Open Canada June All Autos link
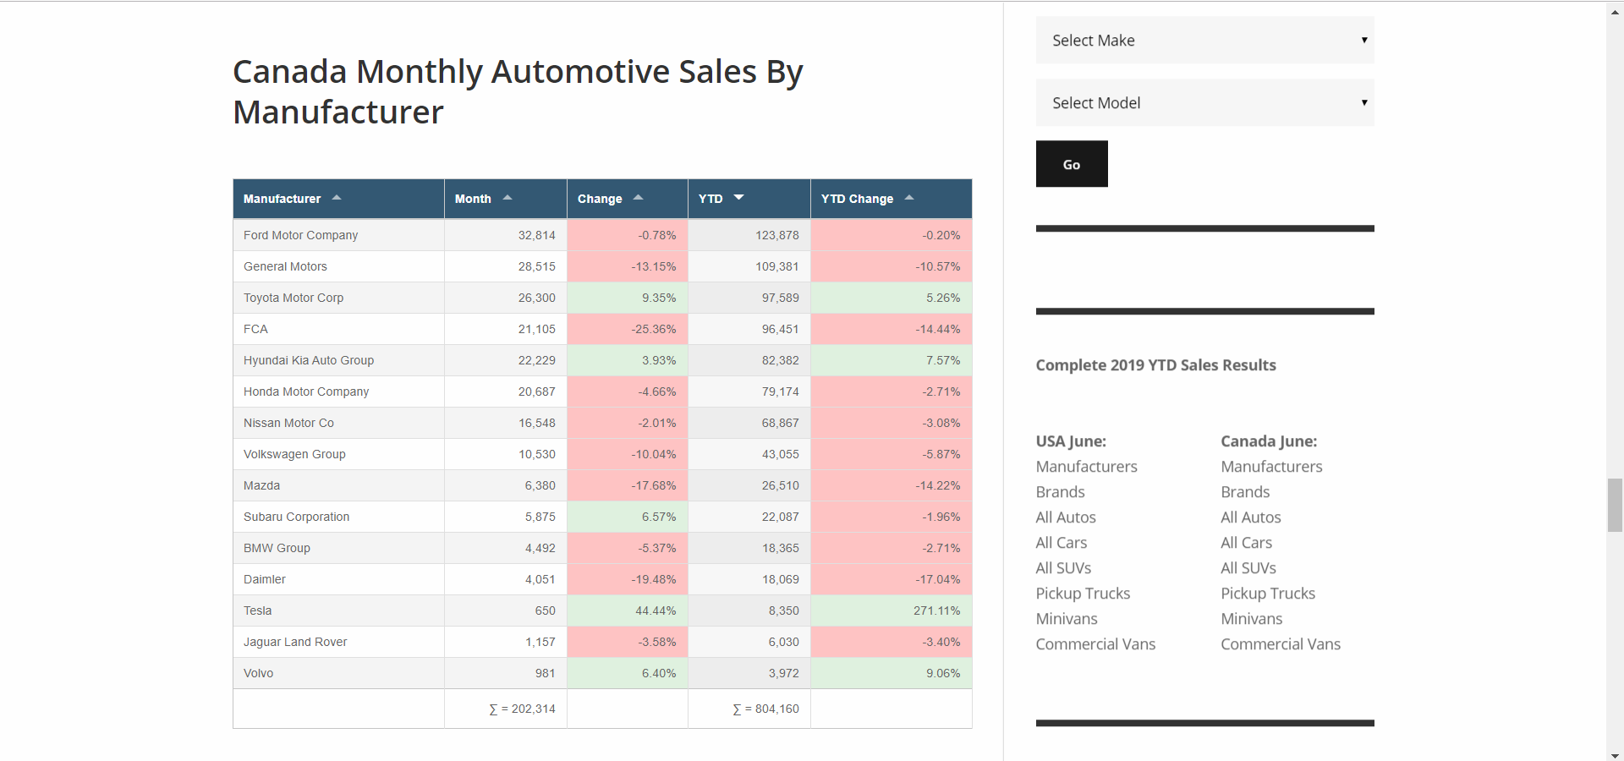 pyautogui.click(x=1251, y=517)
